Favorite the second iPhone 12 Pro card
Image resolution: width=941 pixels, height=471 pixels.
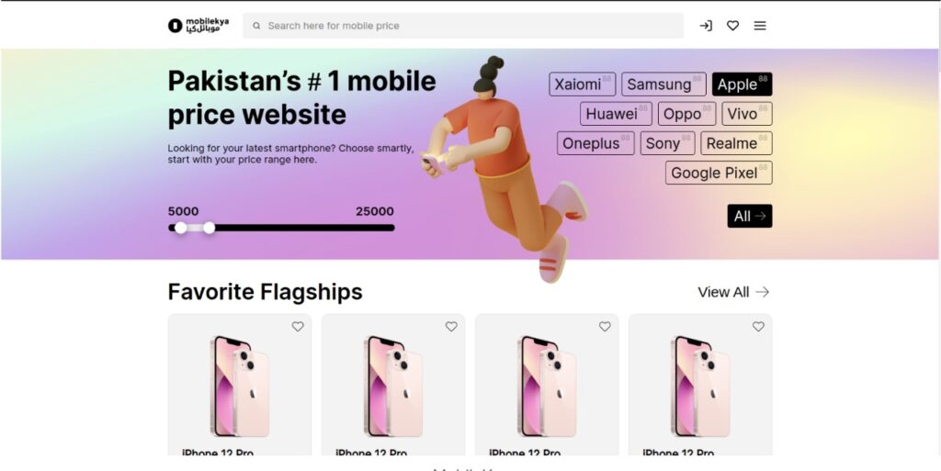(451, 327)
